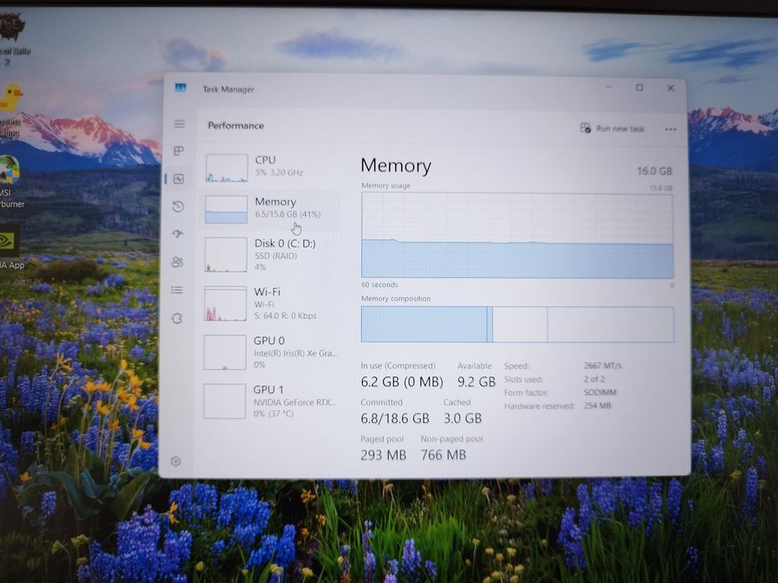Click the CPU mini usage graph thumbnail

tap(227, 168)
